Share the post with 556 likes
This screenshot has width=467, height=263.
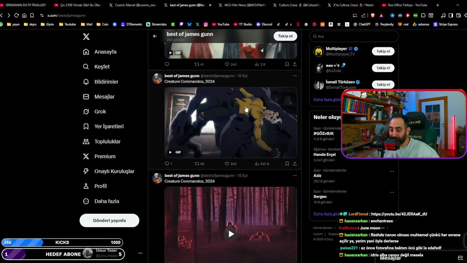click(295, 164)
